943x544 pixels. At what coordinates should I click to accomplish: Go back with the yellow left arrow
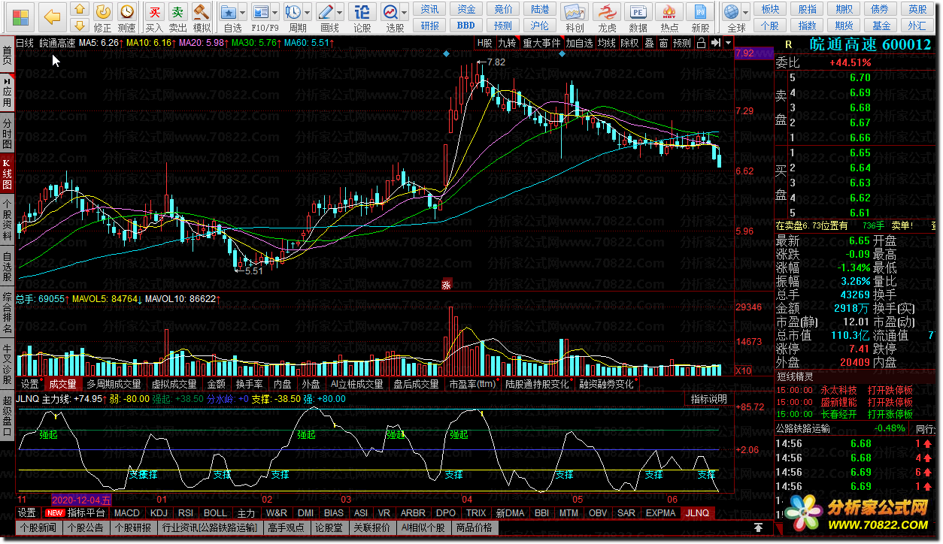point(52,17)
